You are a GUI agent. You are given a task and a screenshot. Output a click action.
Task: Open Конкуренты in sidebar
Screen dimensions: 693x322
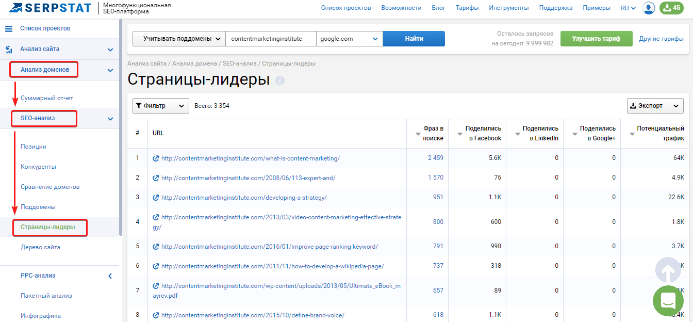coord(39,167)
